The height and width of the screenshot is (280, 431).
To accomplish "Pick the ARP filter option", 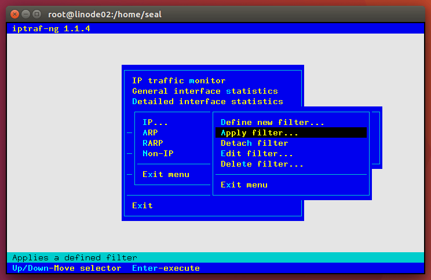I will coord(150,132).
